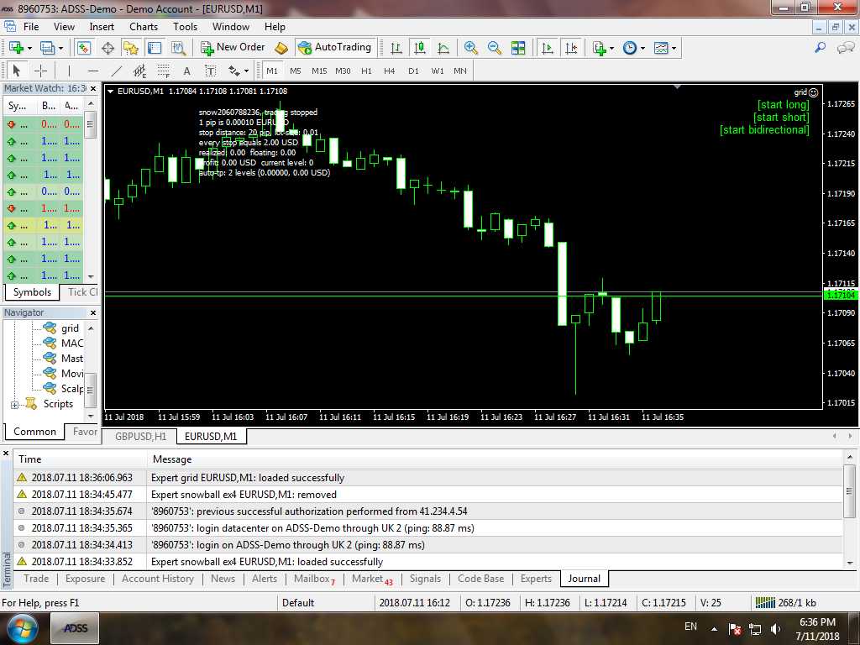
Task: Open the Profiles dropdown arrow
Action: tap(60, 49)
